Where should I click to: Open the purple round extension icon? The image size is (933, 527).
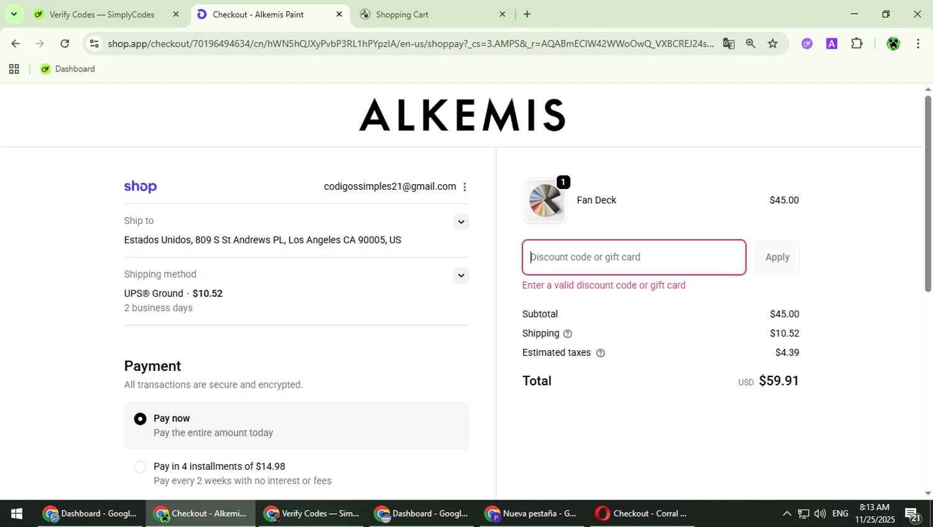pyautogui.click(x=807, y=44)
